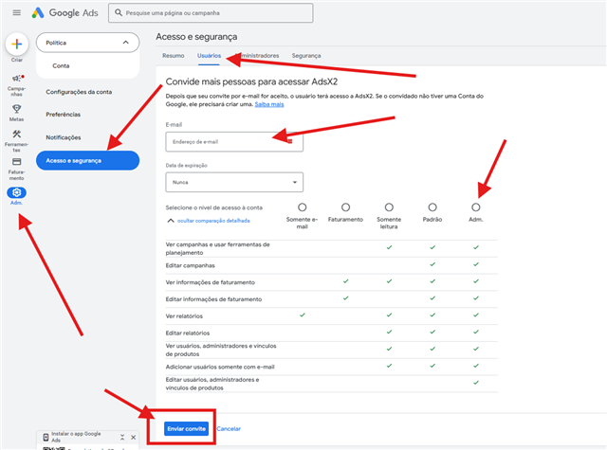The height and width of the screenshot is (450, 607).
Task: Click the Acesso e segurança page heading
Action: (196, 37)
